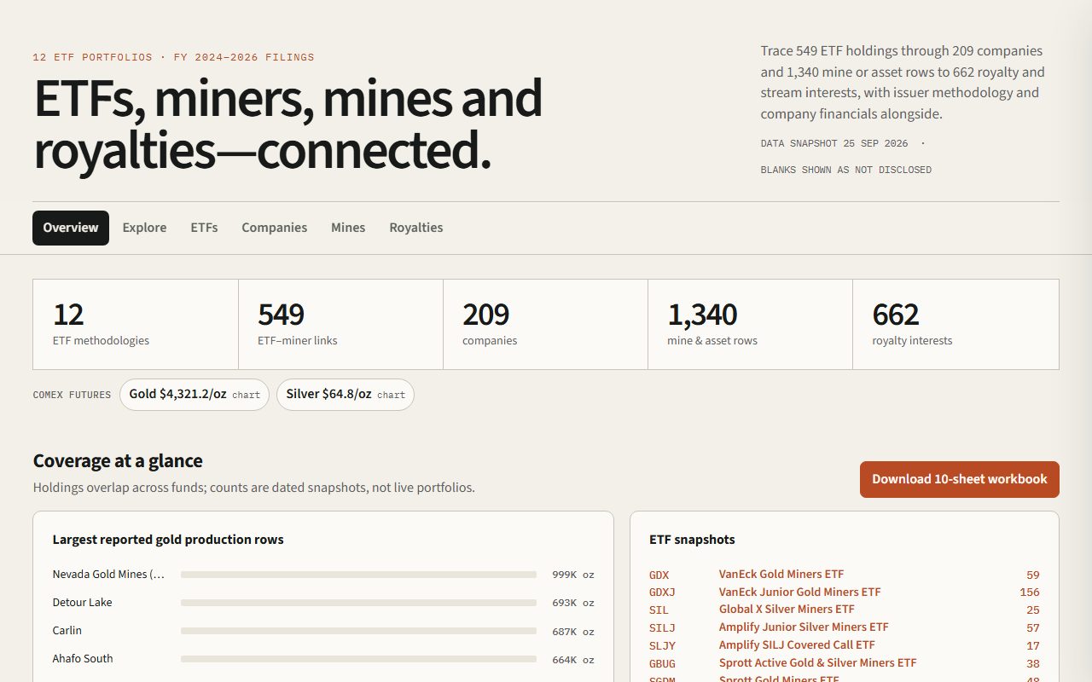Open the VanEck Junior Gold Miners ETF link
The height and width of the screenshot is (682, 1092).
point(800,592)
